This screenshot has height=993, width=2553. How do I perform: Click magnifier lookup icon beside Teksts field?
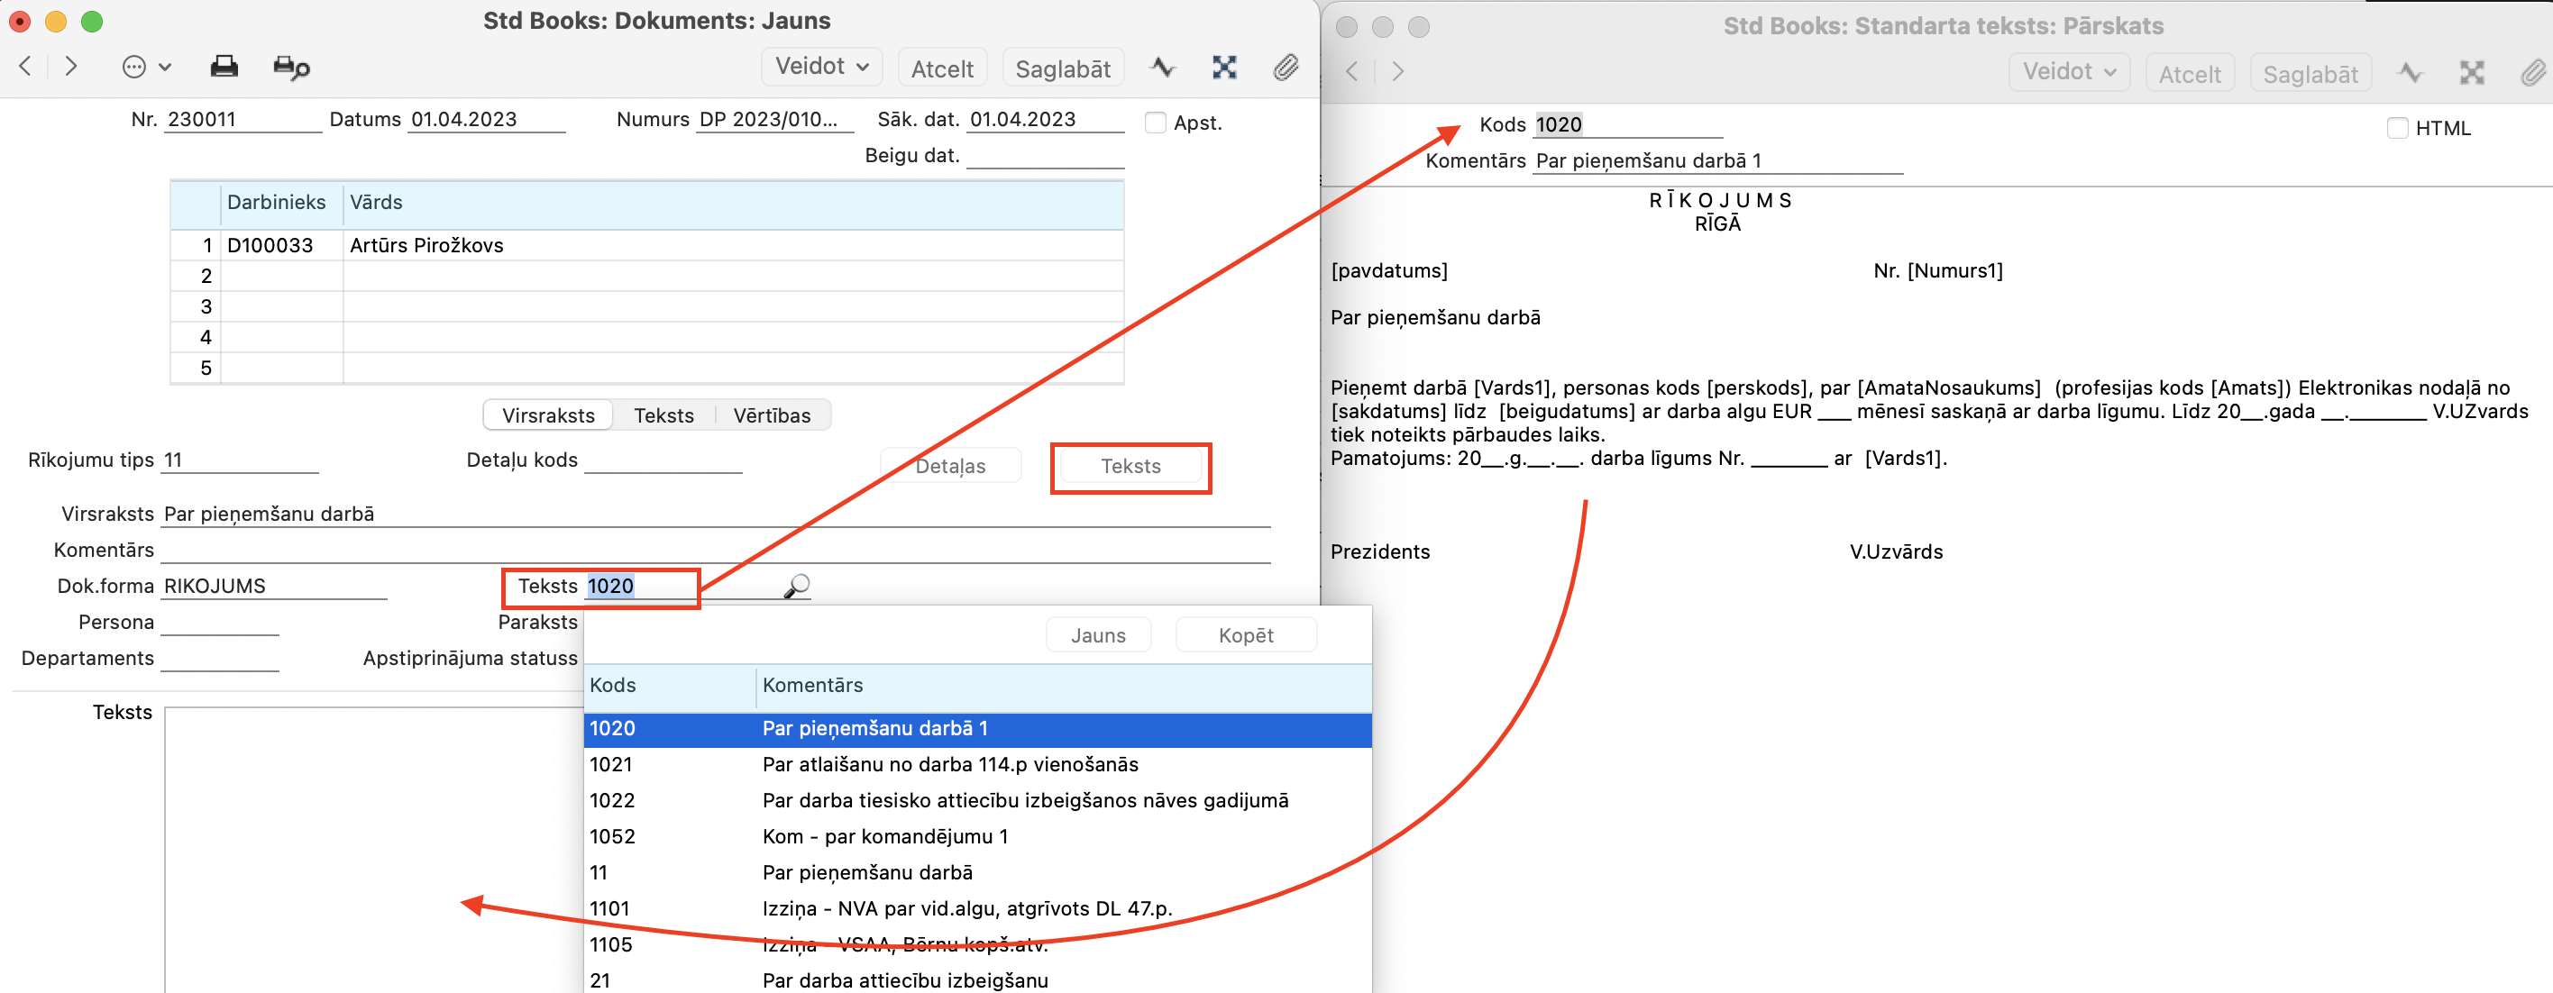796,586
